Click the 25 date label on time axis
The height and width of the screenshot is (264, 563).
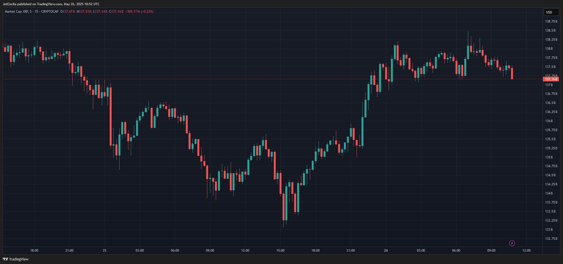tap(104, 251)
